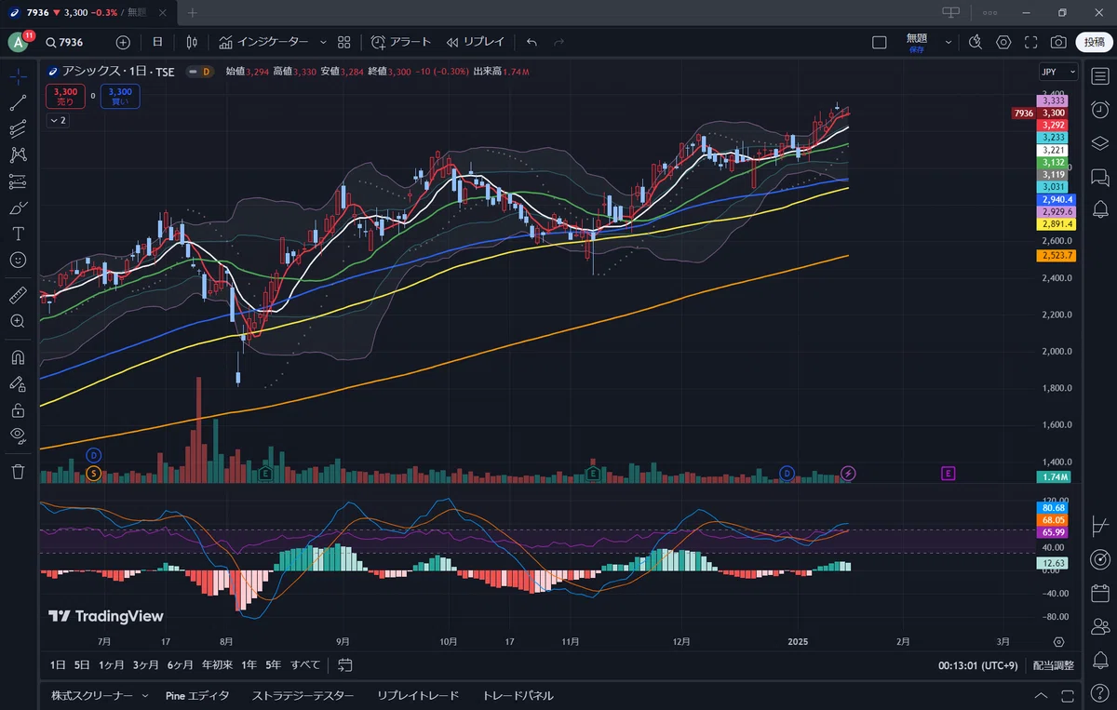Open the user profile avatar menu
The width and height of the screenshot is (1117, 710).
pos(18,42)
